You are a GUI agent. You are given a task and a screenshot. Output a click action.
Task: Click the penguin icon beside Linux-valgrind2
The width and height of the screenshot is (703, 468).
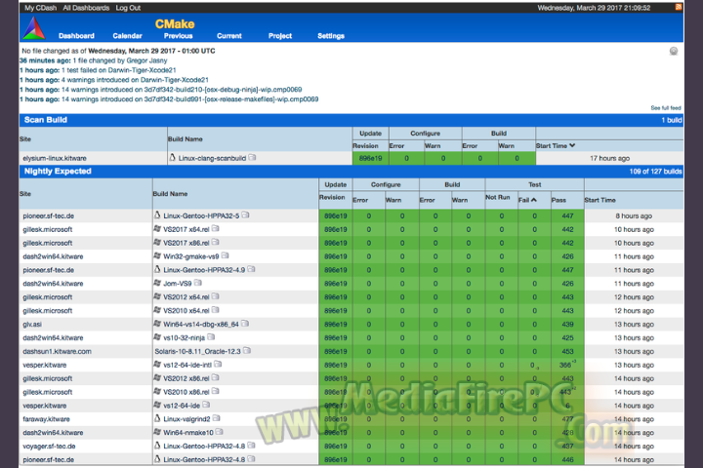coord(157,418)
